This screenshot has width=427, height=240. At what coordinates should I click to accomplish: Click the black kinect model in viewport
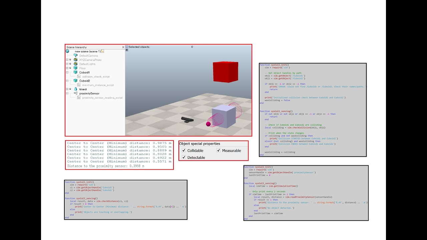click(x=187, y=119)
